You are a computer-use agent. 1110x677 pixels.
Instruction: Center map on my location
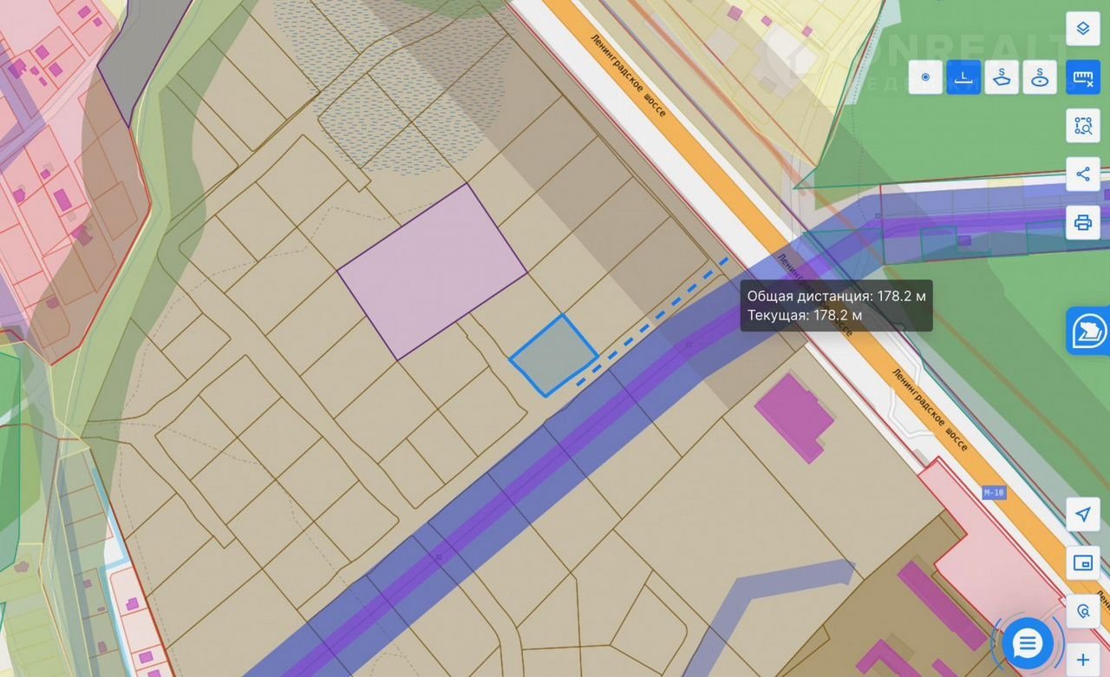(x=1082, y=515)
